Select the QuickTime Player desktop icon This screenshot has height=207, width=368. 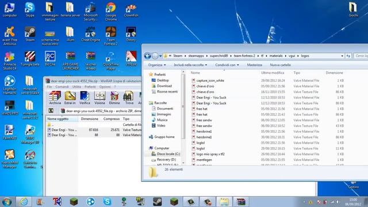click(x=111, y=60)
